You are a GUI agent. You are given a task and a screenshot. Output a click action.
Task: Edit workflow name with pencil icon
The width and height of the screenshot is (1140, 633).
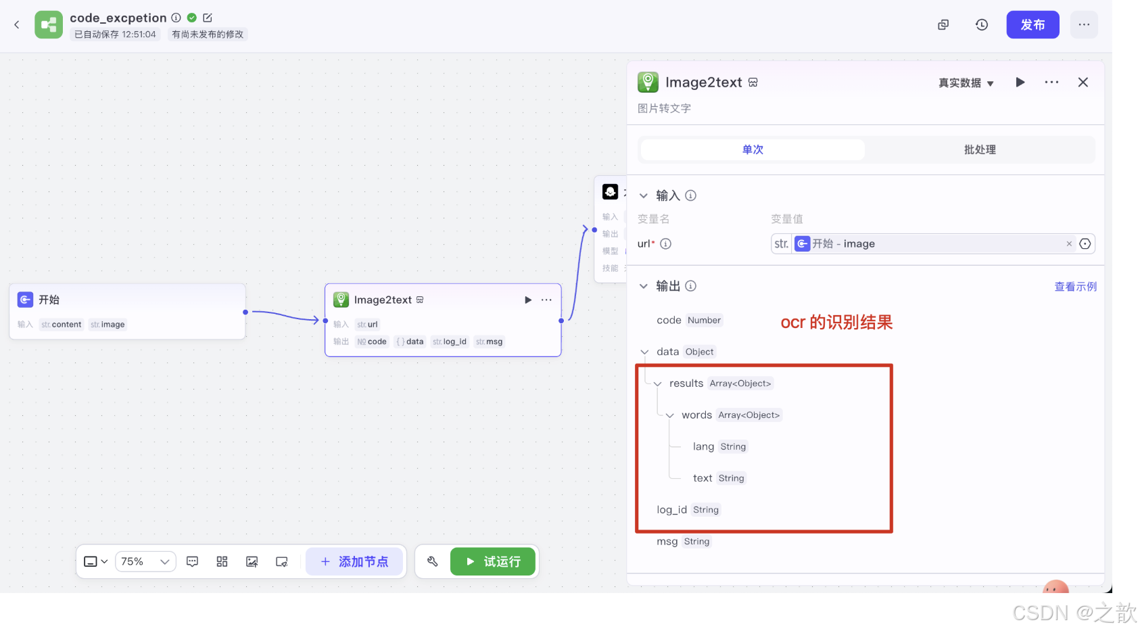(208, 18)
